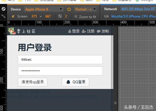Click the 用户登录 heading text
Viewport: 156px width, 111px height.
click(35, 48)
